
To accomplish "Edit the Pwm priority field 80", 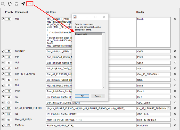I will tap(8, 91).
